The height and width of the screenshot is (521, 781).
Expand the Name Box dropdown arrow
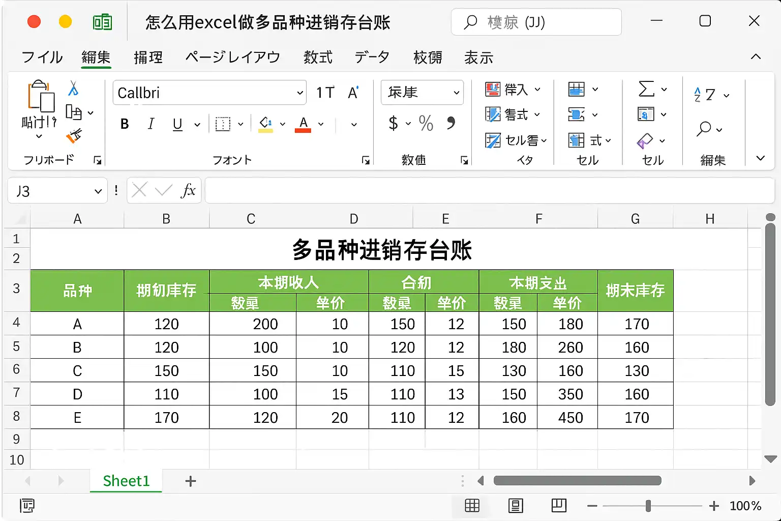(98, 192)
